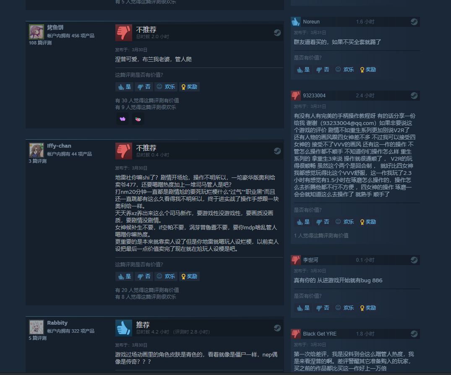
Task: Vote 否 (No) on Iffy-chan's review
Action: click(144, 276)
